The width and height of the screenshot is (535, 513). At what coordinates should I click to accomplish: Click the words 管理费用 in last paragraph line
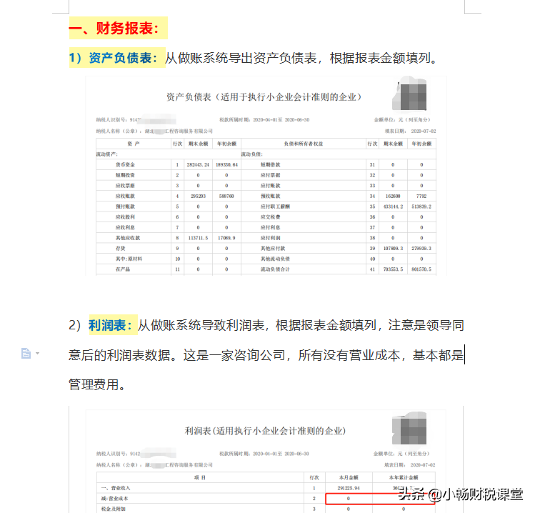(x=94, y=384)
